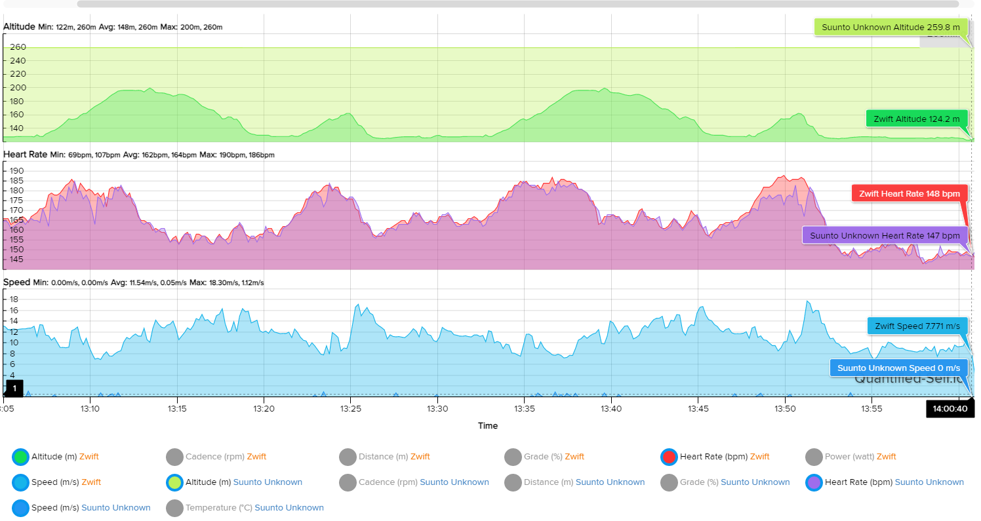This screenshot has width=981, height=521.
Task: Click the grey Suunto Distance legend marker
Action: (x=514, y=482)
